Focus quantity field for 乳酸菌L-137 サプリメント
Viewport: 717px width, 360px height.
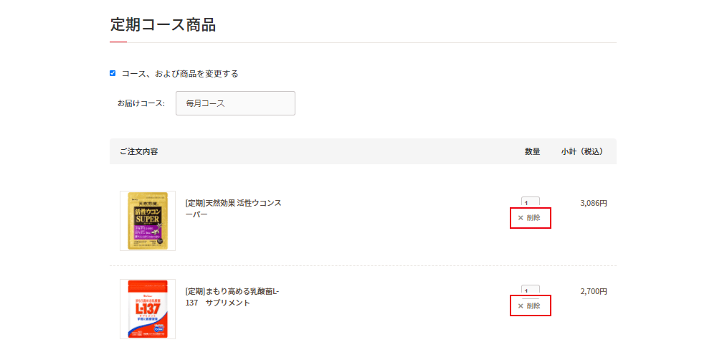[x=531, y=290]
